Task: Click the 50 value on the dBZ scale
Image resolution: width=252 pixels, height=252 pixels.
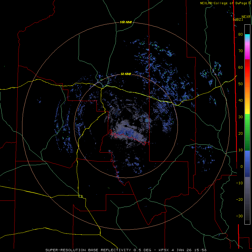Action: click(241, 84)
